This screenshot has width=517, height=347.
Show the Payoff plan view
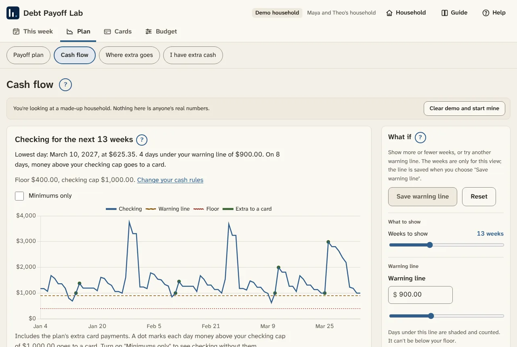pos(28,55)
